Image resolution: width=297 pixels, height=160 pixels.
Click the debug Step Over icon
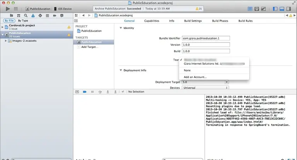[100, 92]
